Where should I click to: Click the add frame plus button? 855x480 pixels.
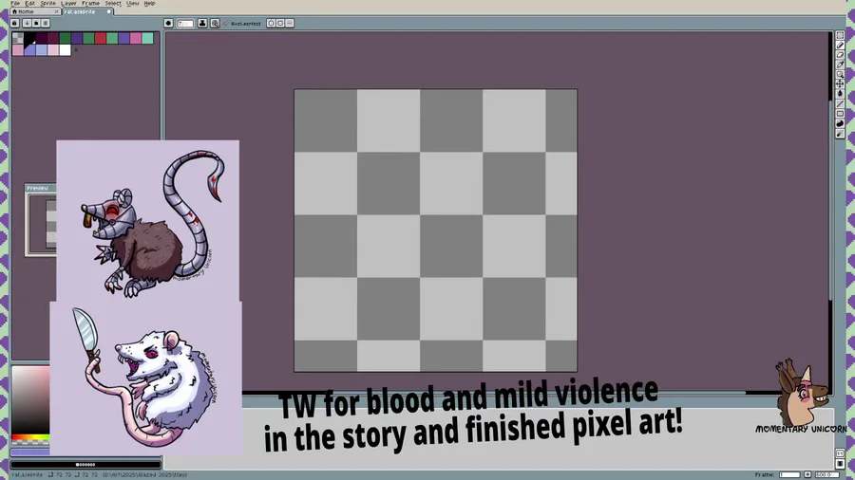coord(807,474)
